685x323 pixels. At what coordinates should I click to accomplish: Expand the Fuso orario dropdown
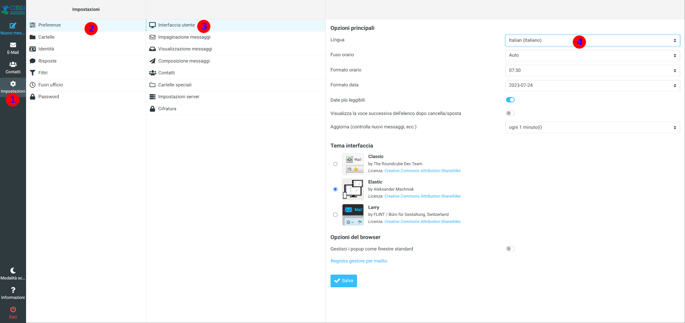point(592,55)
